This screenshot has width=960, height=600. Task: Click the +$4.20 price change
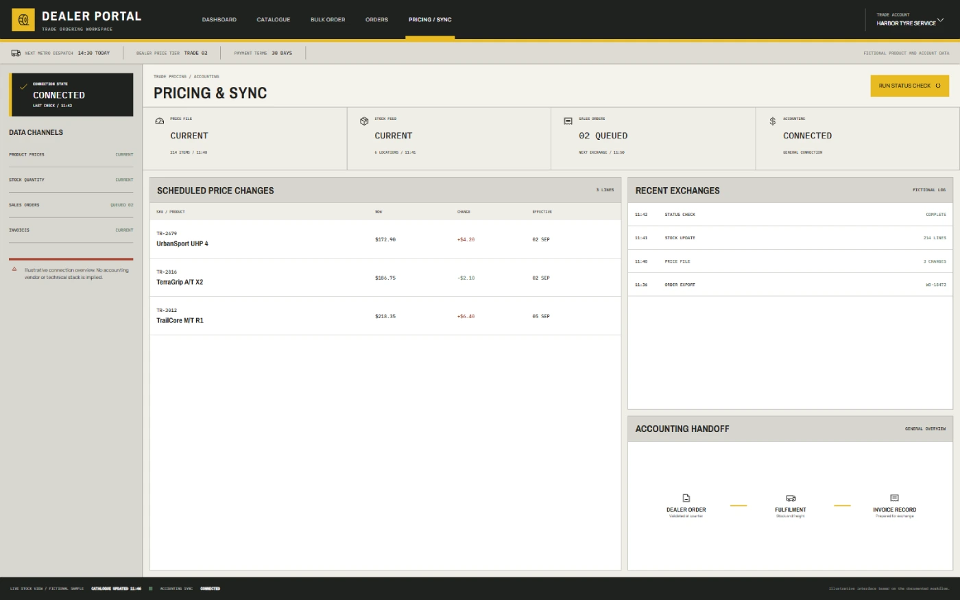point(466,239)
